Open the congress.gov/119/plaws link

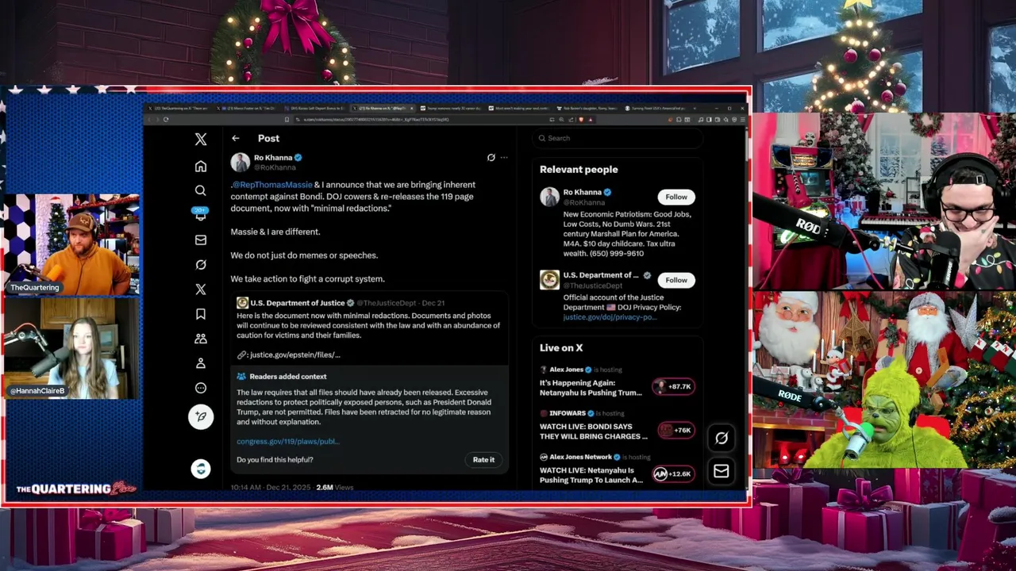(x=288, y=442)
